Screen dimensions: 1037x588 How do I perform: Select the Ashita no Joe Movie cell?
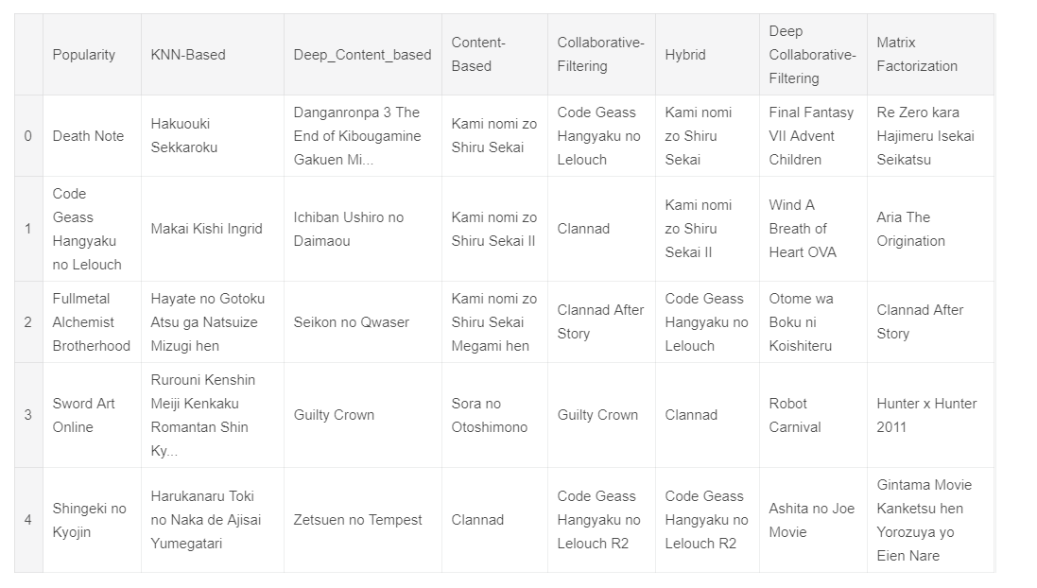(811, 520)
